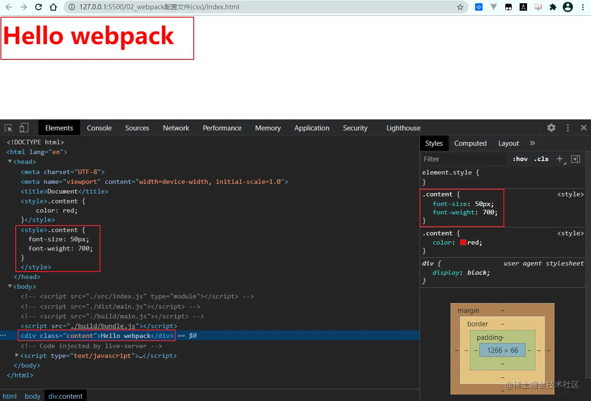Viewport: 591px width, 401px height.
Task: Reload the current page
Action: click(x=38, y=7)
